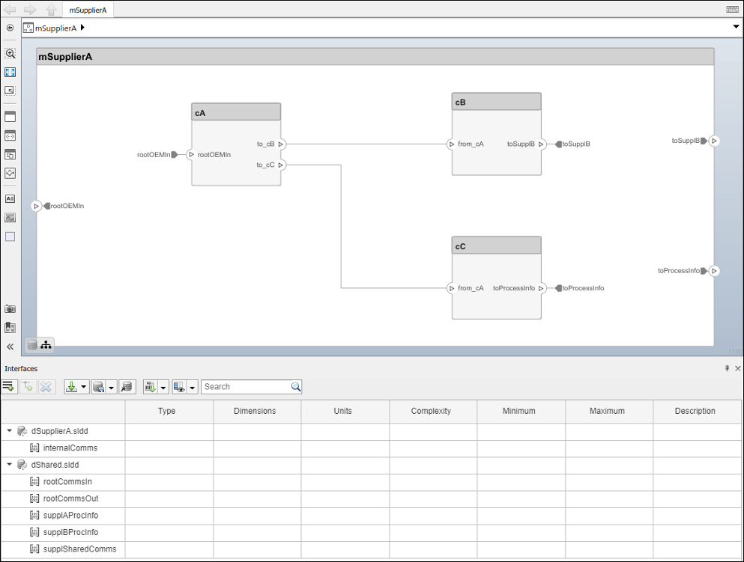Select the Component tool from the left palette
This screenshot has width=744, height=562.
(10, 116)
